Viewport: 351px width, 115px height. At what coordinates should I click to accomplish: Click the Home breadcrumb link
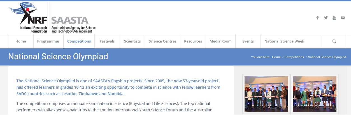pos(276,57)
